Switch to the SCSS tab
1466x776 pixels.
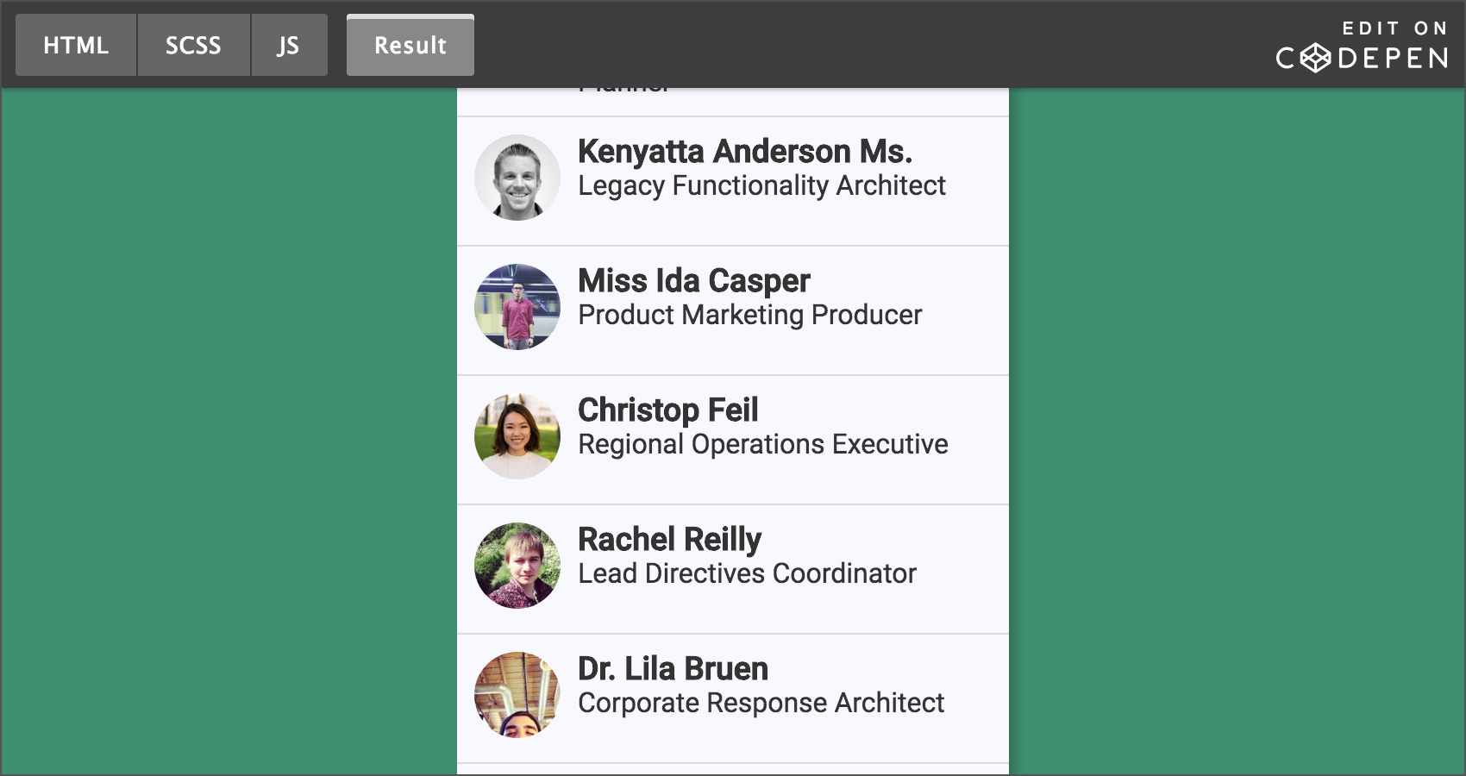click(x=193, y=45)
